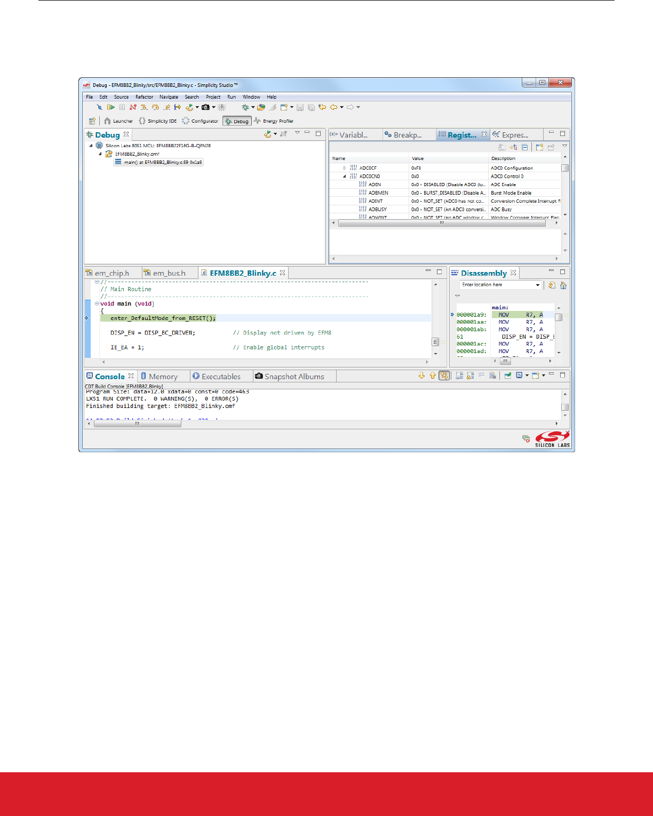
Task: Select main() stack frame in Debug view
Action: pos(158,162)
